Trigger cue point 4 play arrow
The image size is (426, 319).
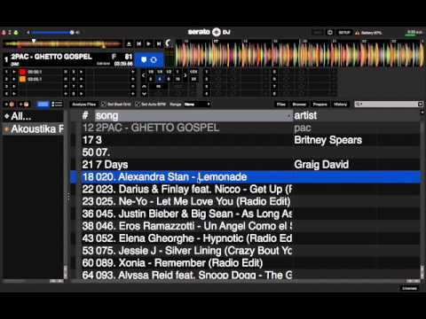[x=14, y=94]
